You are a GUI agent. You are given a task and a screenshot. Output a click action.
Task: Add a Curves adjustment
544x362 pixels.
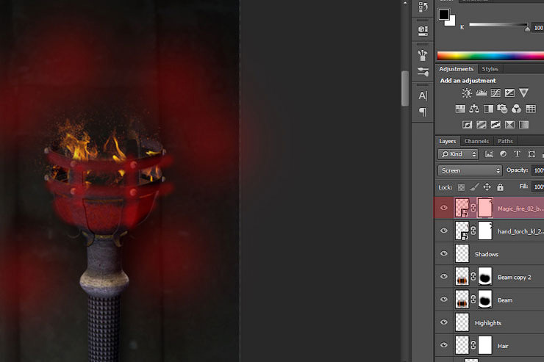(495, 93)
